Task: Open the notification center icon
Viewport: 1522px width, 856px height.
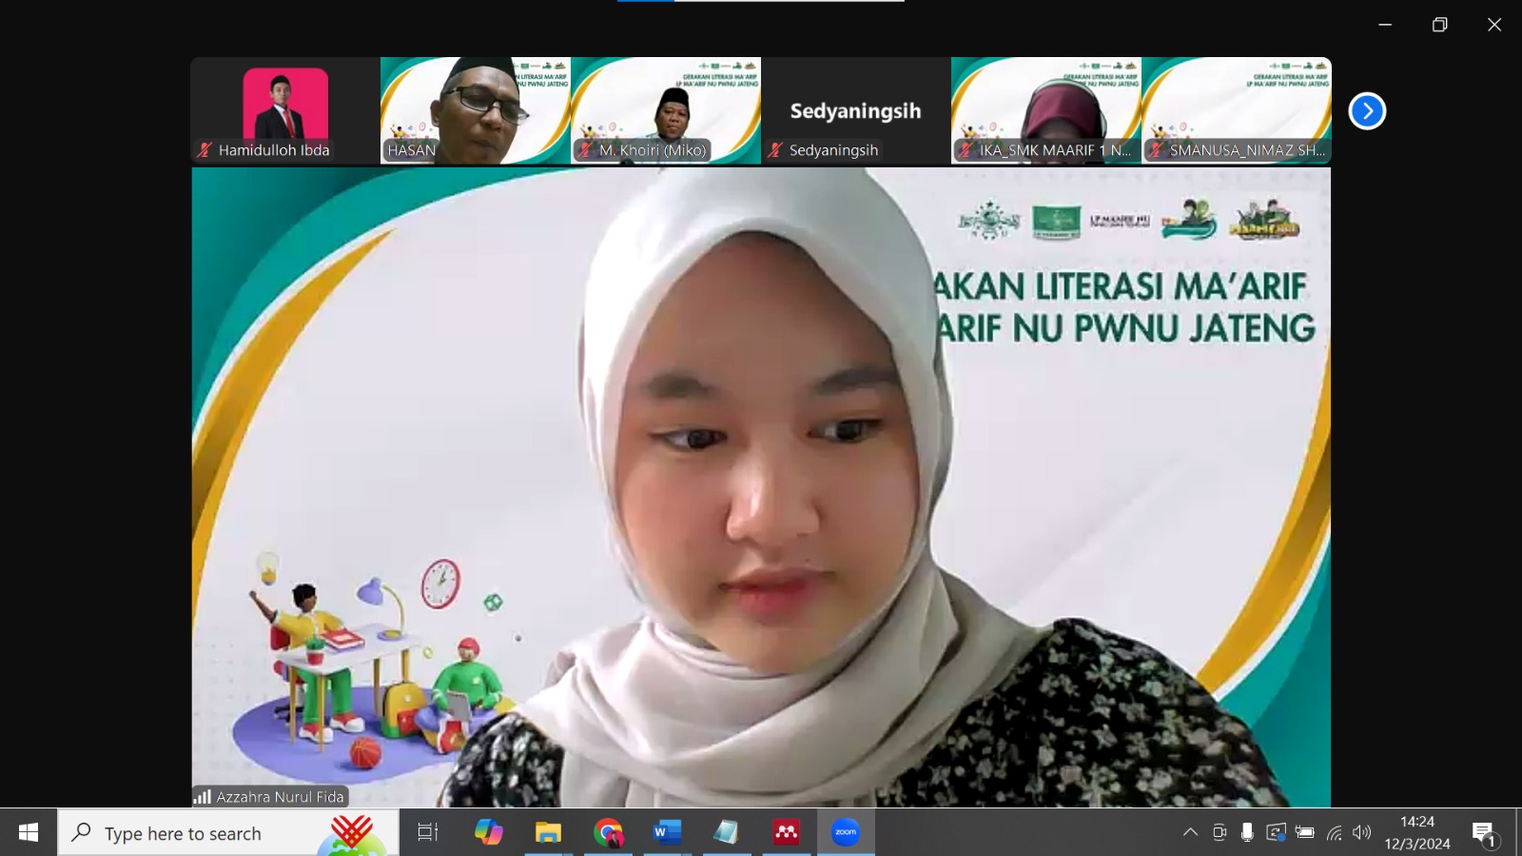Action: click(x=1486, y=833)
